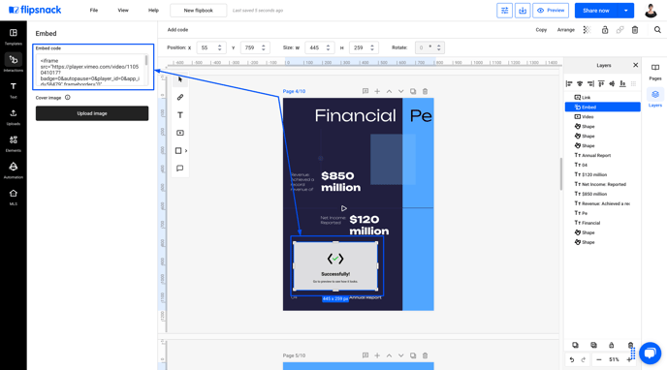Click the Arrange button in toolbar
This screenshot has height=370, width=667.
[566, 30]
